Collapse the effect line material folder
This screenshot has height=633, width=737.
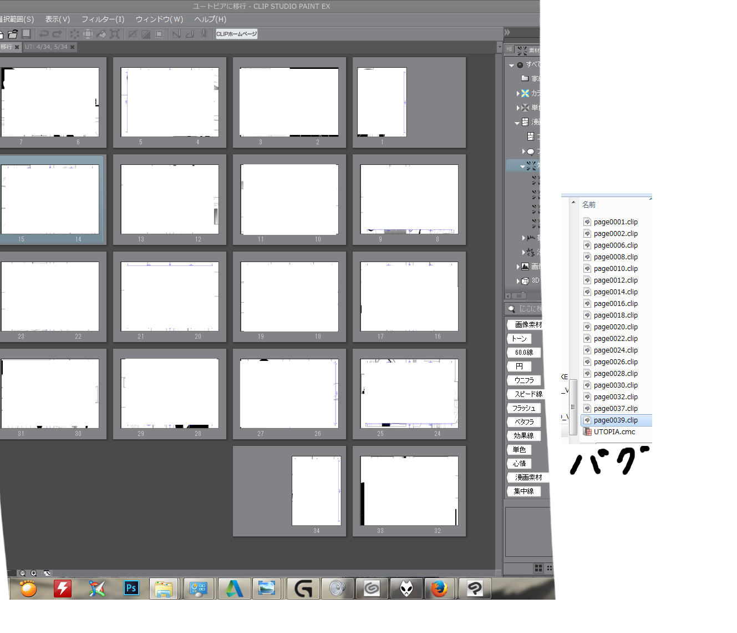click(522, 166)
